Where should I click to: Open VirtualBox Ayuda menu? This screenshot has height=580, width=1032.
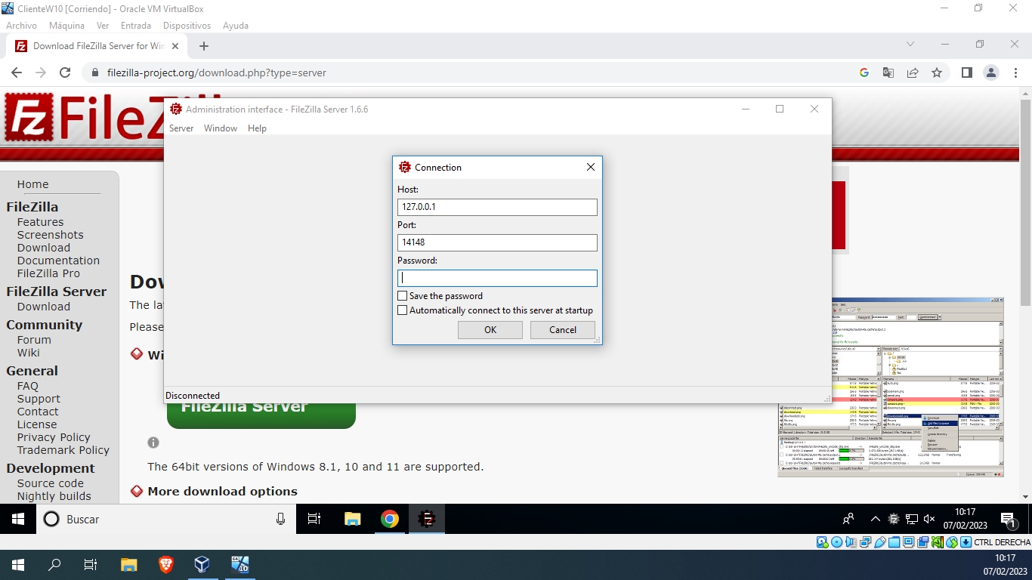(x=236, y=26)
